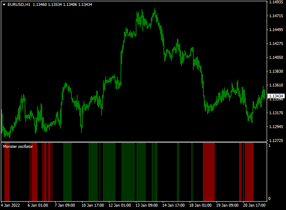This screenshot has height=210, width=286.
Task: Click the 6 Jan 01:00 time label
Action: pyautogui.click(x=38, y=205)
